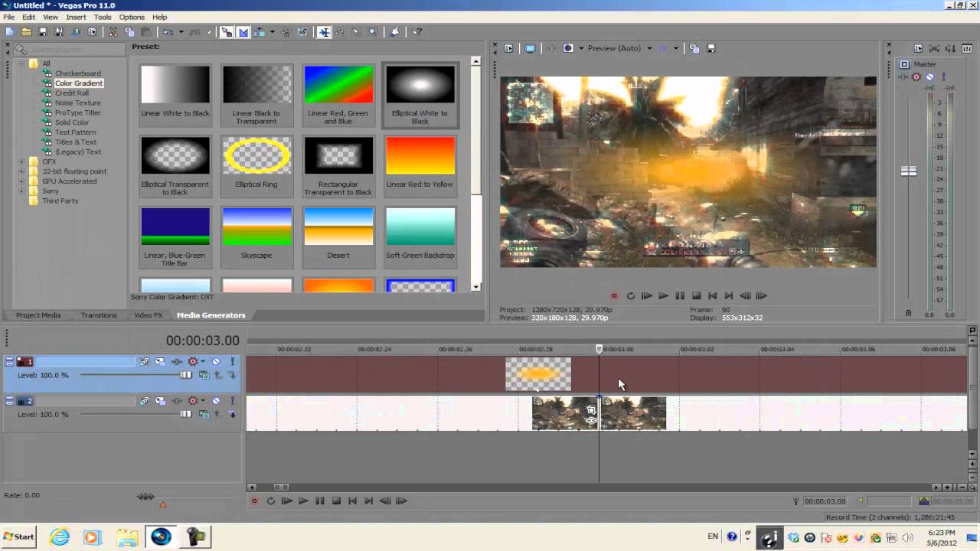Click the What's This help icon
The width and height of the screenshot is (980, 551).
click(417, 32)
